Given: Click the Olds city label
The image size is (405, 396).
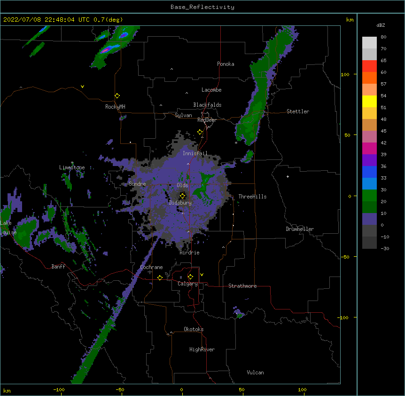Looking at the screenshot, I should (182, 185).
